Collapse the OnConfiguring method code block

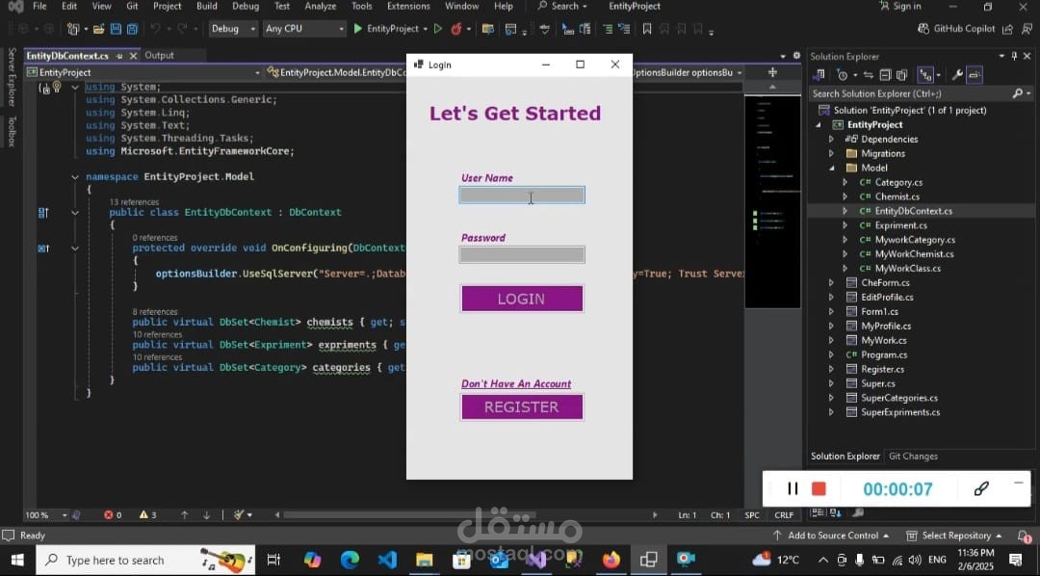click(75, 249)
